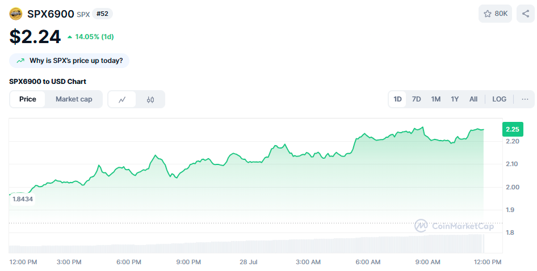
Task: Click the 9:00 AM time axis label
Action: coord(428,262)
